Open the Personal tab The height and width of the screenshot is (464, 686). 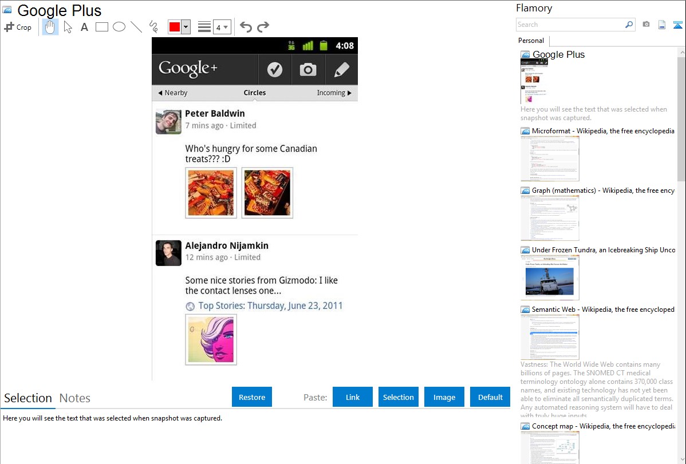pyautogui.click(x=531, y=41)
